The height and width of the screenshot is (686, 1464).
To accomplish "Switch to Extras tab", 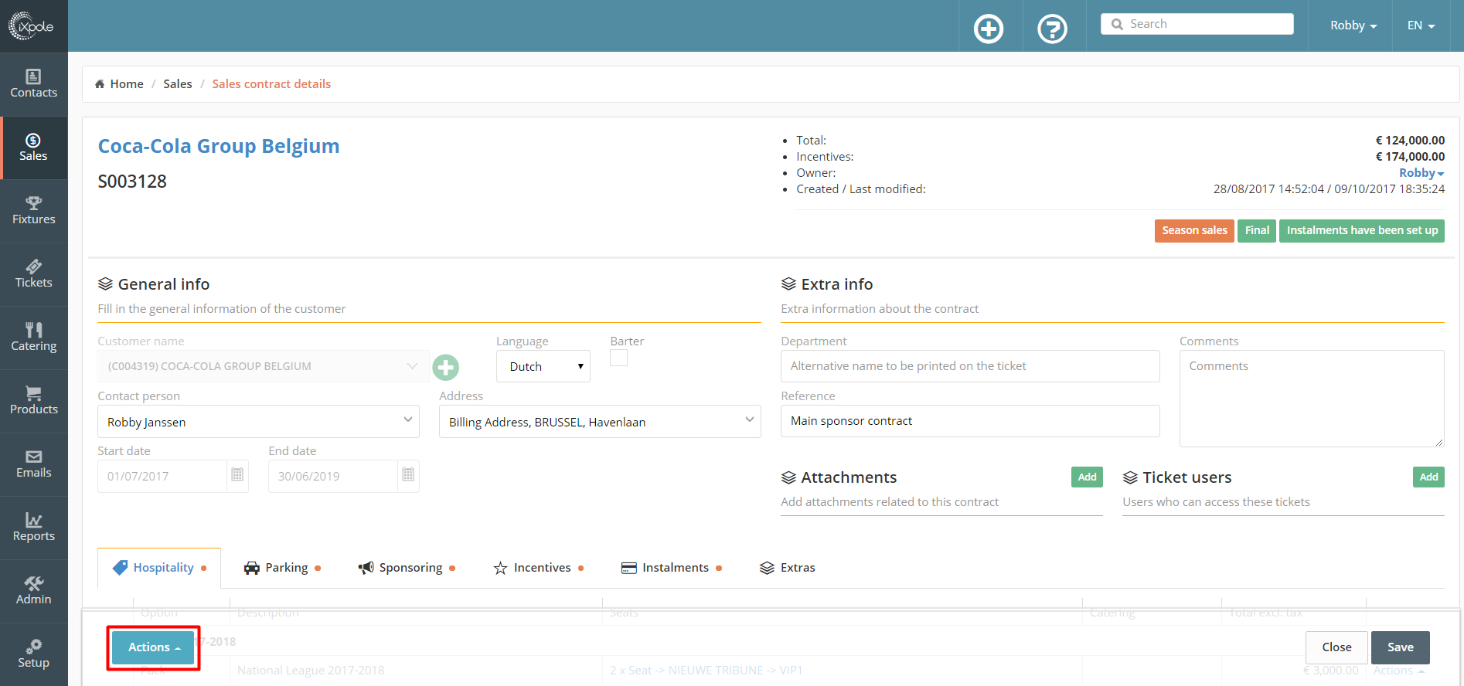I will click(788, 568).
